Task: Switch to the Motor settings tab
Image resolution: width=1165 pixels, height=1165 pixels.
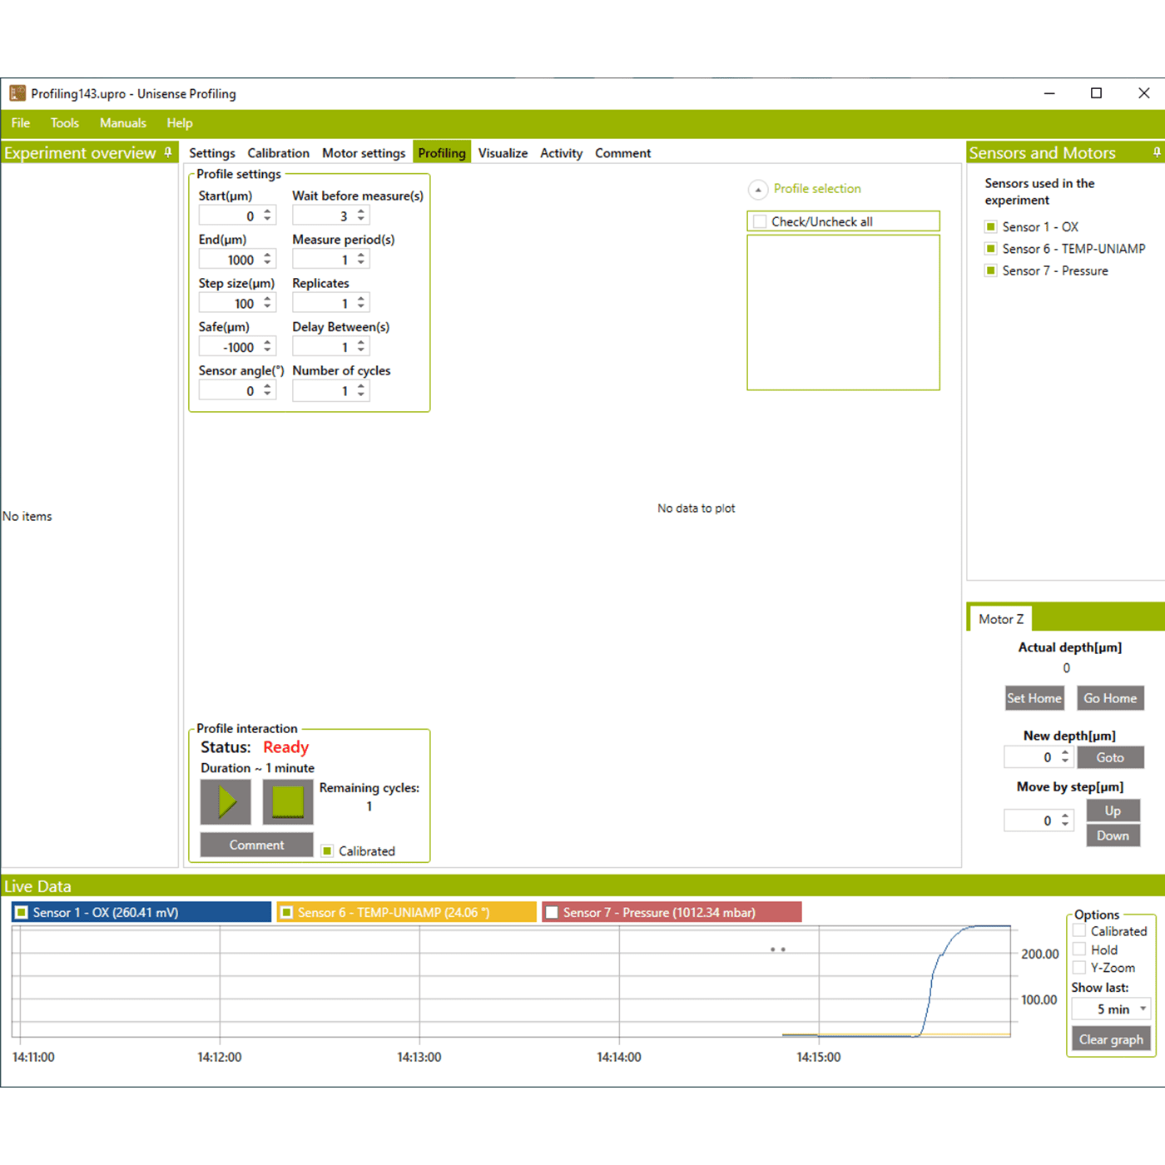Action: 364,153
